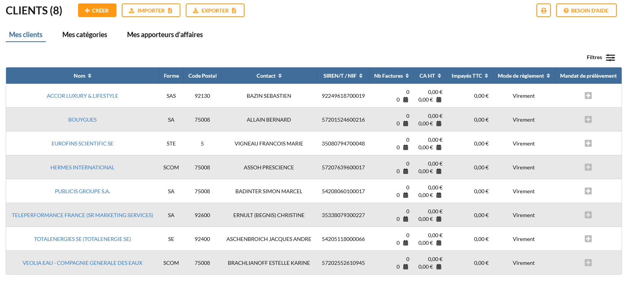
Task: Open Nb Factures calendar icon for TELEPERFORMANCE
Action: (x=406, y=219)
